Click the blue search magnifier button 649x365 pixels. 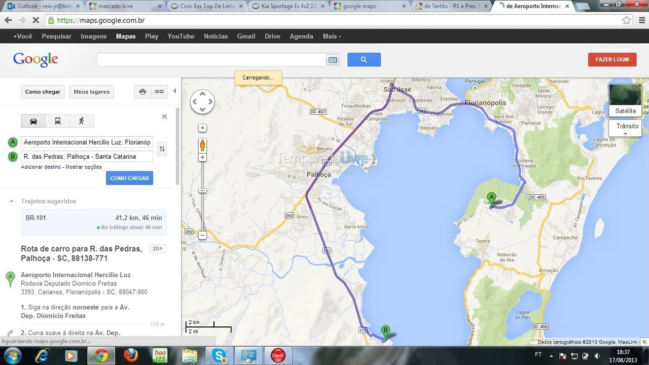[x=364, y=59]
